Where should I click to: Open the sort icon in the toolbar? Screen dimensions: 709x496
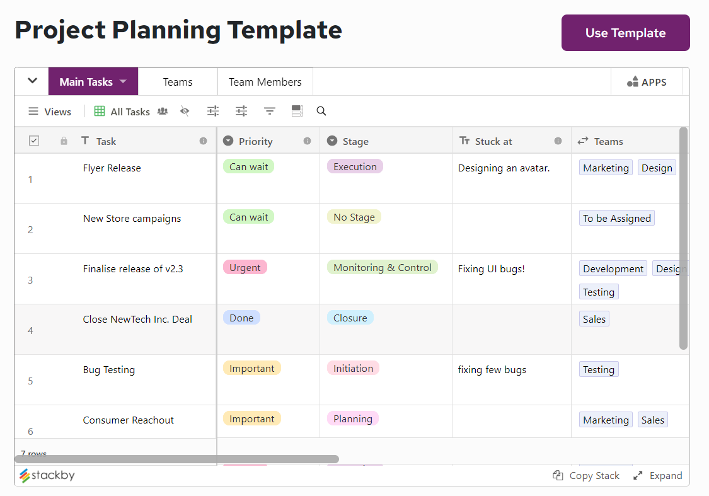pyautogui.click(x=269, y=111)
